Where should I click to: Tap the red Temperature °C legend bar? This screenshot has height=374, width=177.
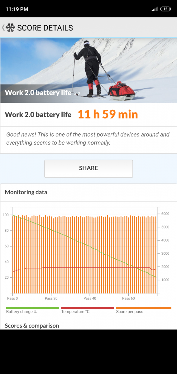click(x=88, y=308)
